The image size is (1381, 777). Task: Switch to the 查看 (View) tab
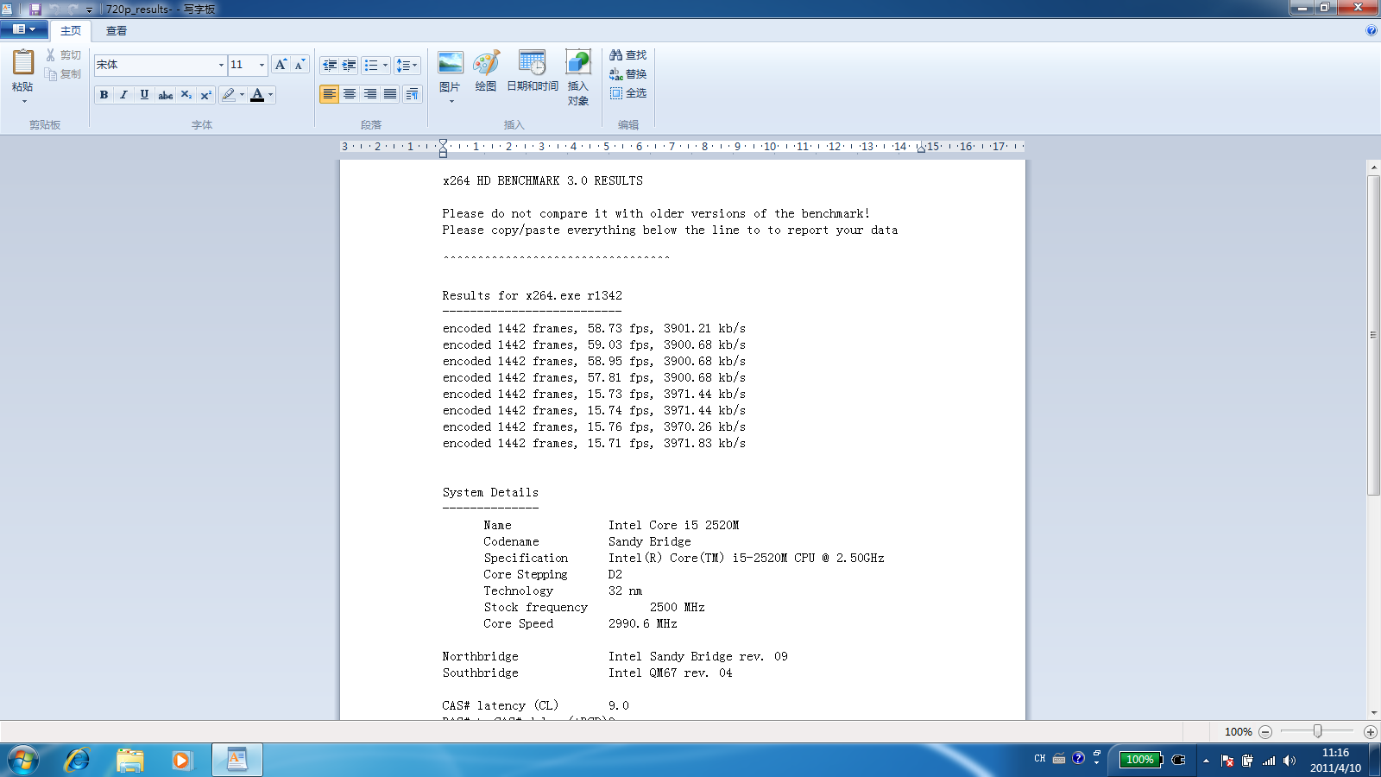click(x=117, y=31)
